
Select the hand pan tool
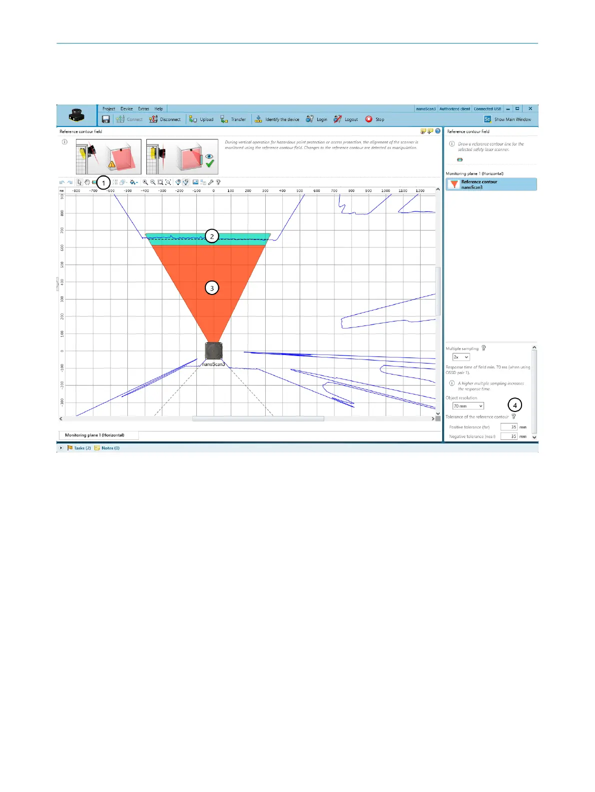pyautogui.click(x=87, y=182)
